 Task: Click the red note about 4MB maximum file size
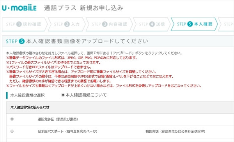click(53, 62)
